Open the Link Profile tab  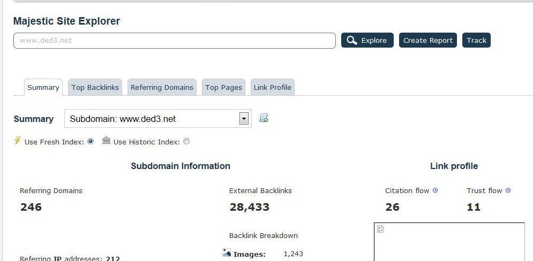coord(273,87)
